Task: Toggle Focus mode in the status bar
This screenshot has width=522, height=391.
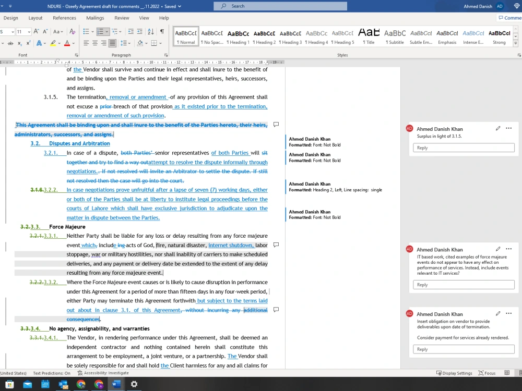Action: (x=487, y=373)
